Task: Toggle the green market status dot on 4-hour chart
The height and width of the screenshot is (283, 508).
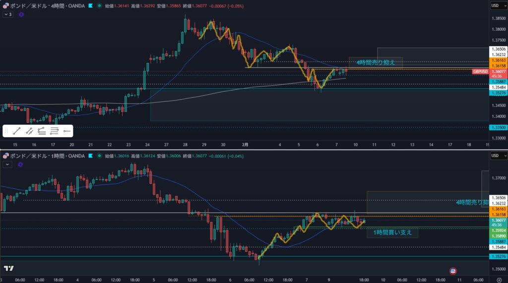Action: [x=100, y=6]
